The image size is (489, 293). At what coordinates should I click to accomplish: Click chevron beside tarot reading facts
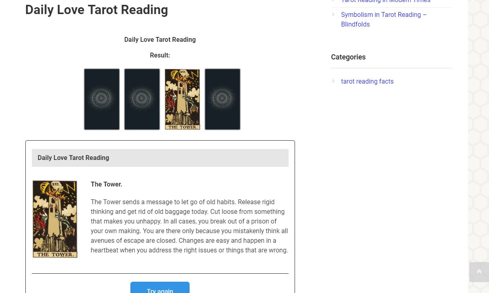(x=333, y=81)
